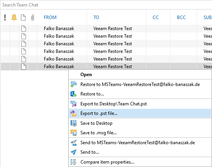Sort by the CC column header
The width and height of the screenshot is (212, 167).
coord(156,17)
